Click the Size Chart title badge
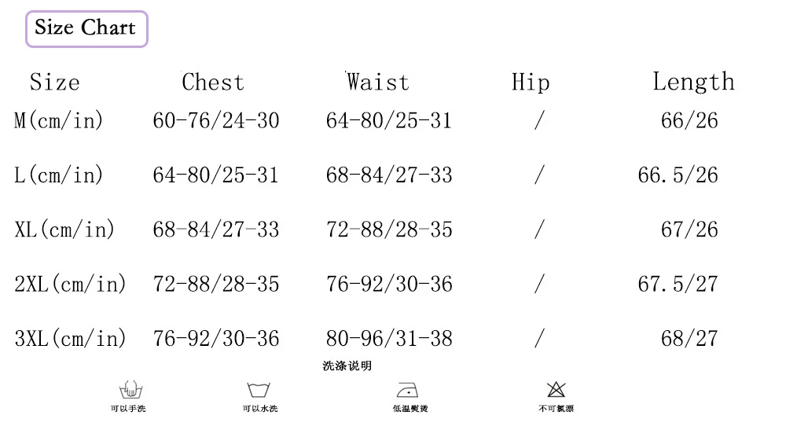Screen dimensions: 786x430 [86, 29]
